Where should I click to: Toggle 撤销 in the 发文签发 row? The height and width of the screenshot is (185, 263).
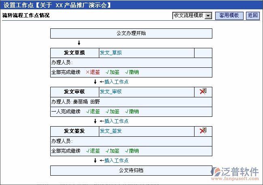[132, 151]
